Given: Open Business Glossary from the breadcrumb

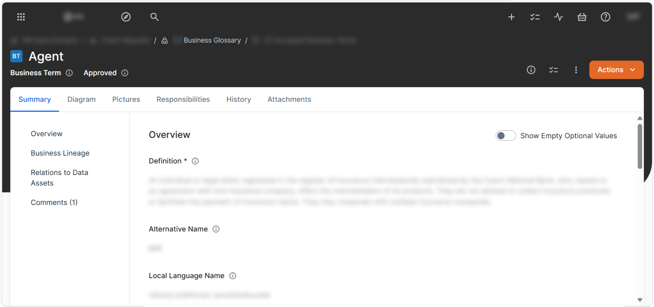Looking at the screenshot, I should click(x=212, y=40).
